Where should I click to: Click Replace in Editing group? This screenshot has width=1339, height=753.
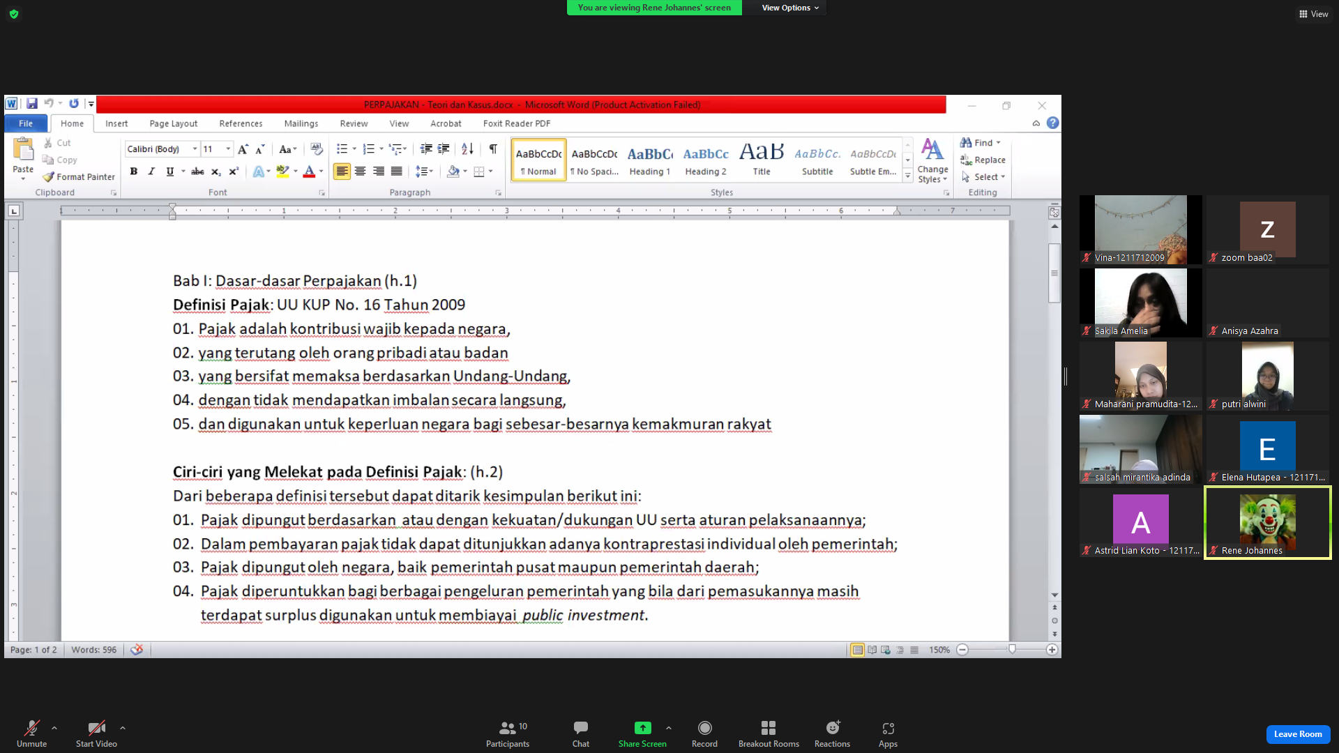tap(983, 160)
